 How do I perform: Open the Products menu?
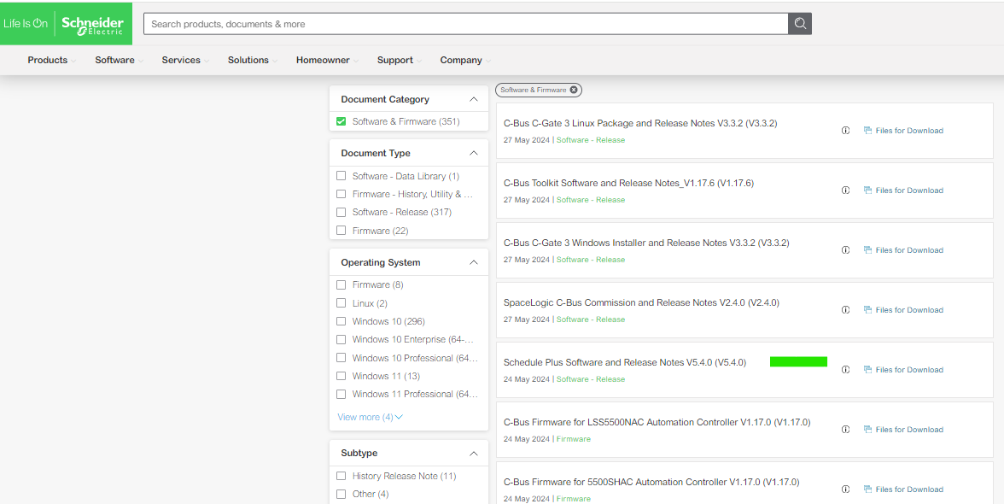tap(51, 60)
